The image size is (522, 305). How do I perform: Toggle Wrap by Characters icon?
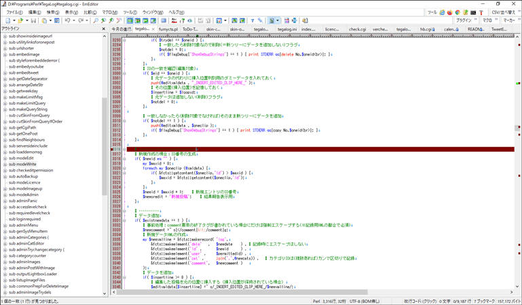pyautogui.click(x=138, y=20)
